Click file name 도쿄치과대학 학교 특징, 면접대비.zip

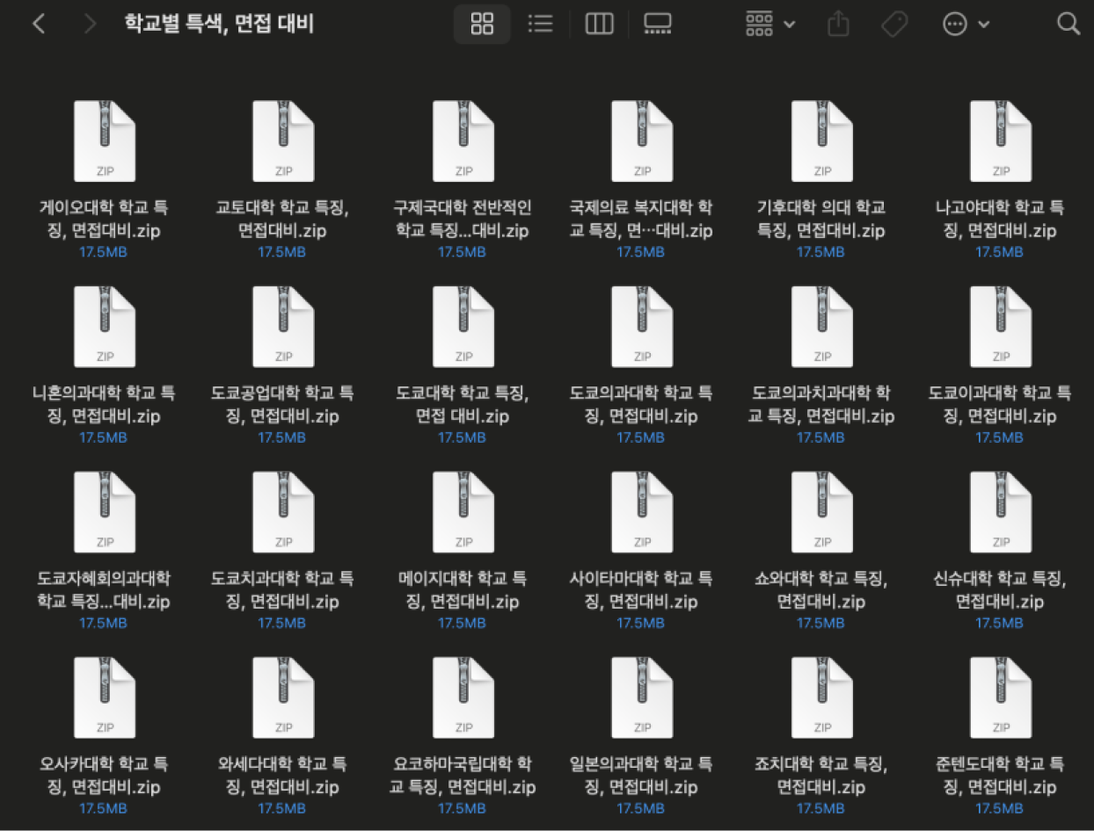pyautogui.click(x=282, y=590)
